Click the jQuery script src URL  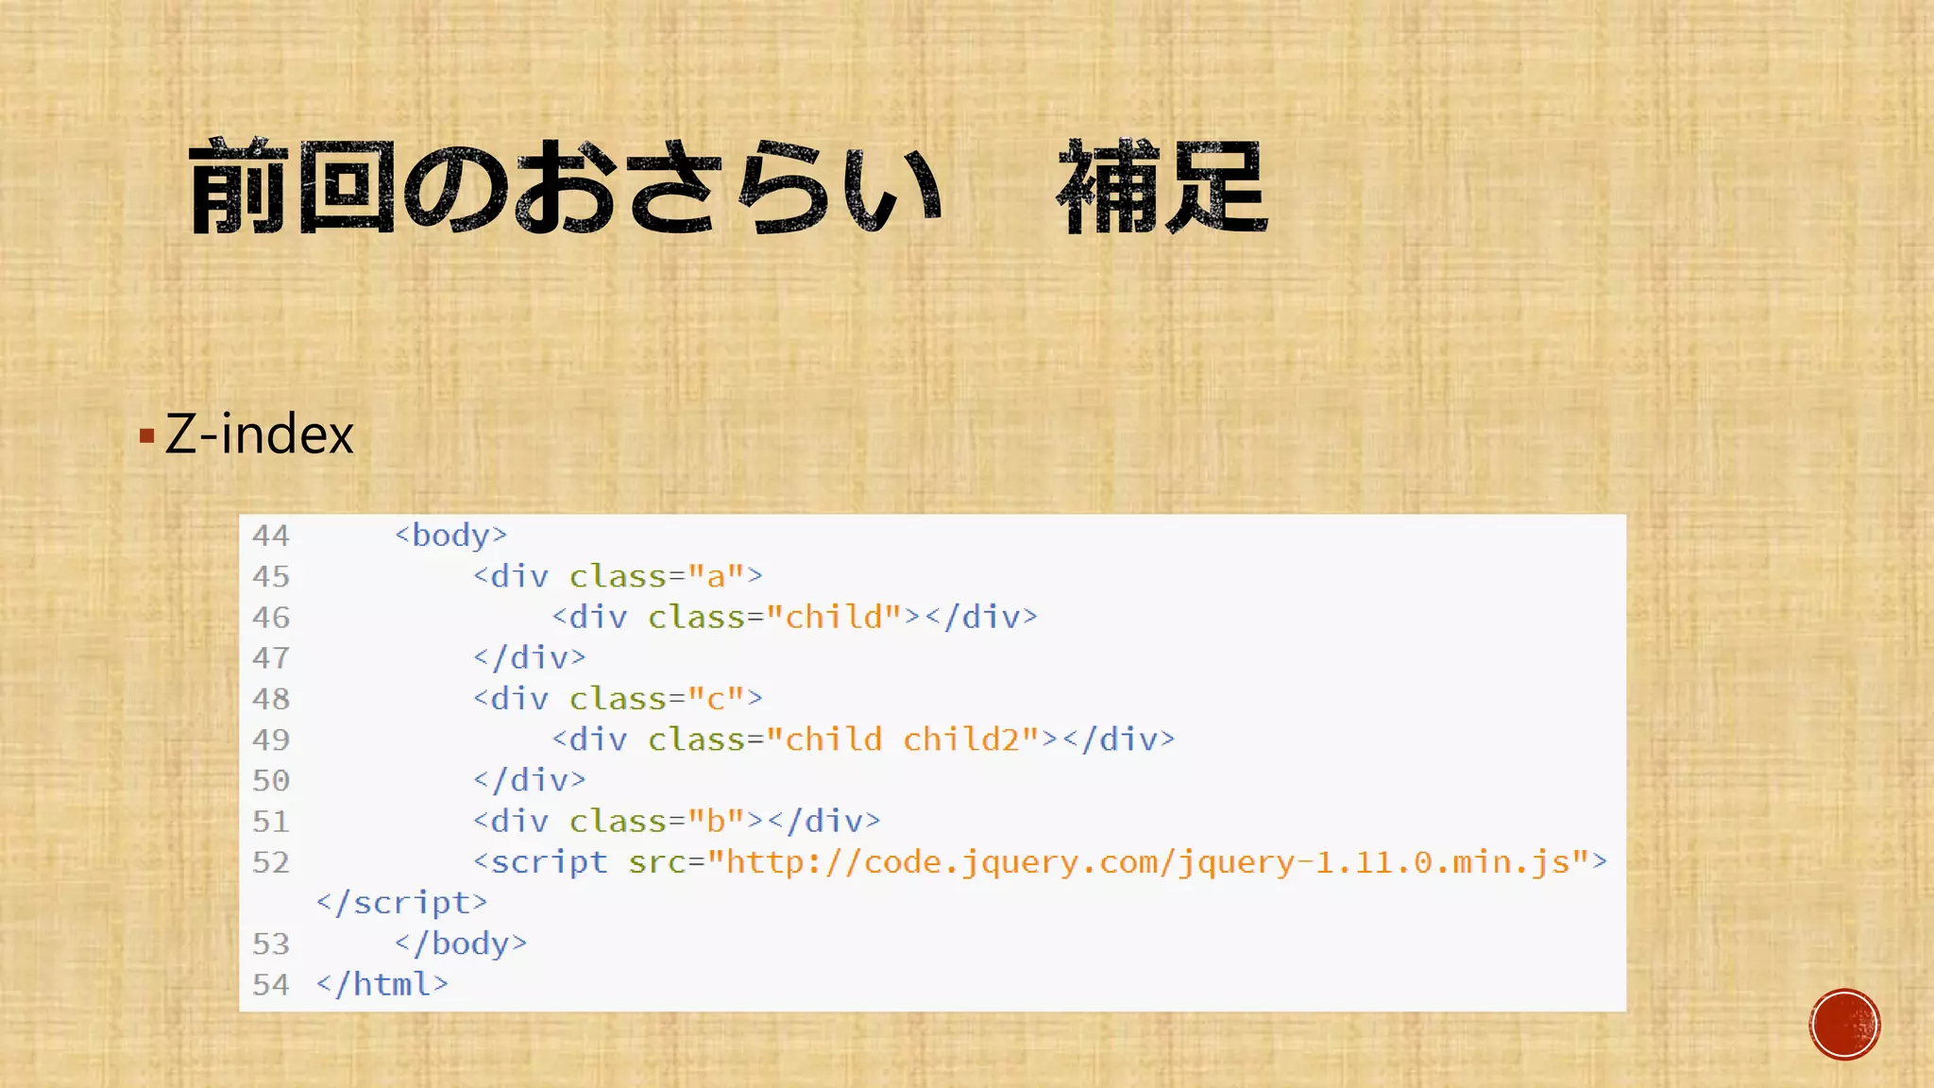[1147, 862]
